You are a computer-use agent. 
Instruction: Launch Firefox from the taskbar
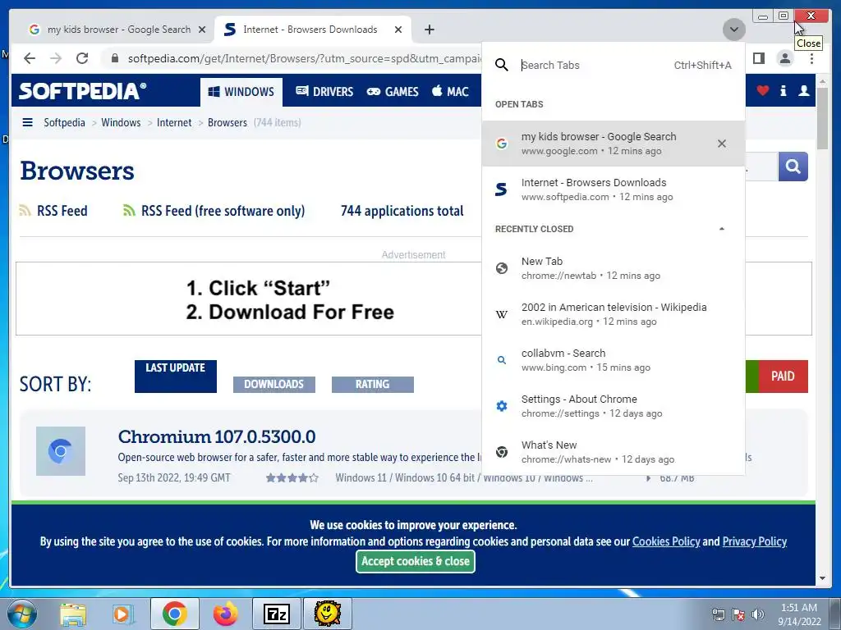click(225, 614)
